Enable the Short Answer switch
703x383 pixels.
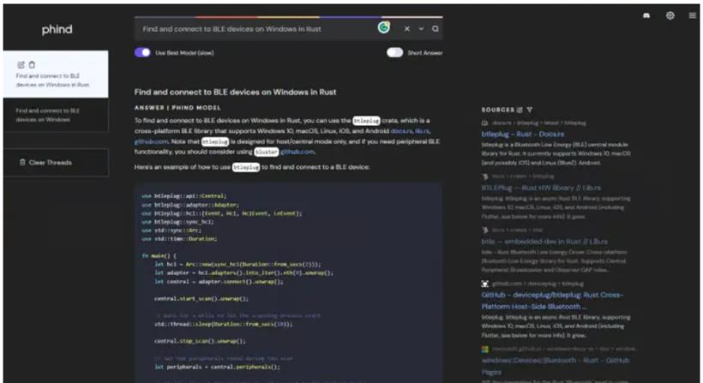(x=395, y=52)
